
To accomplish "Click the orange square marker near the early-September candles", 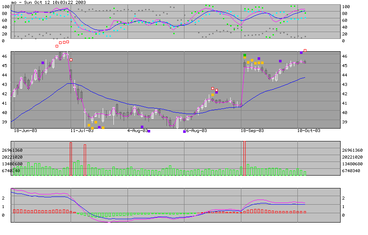I will (213, 95).
